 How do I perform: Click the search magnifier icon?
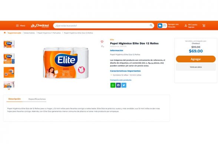[151, 26]
